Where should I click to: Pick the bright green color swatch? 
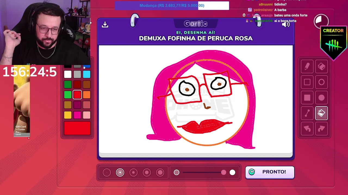tap(68, 95)
